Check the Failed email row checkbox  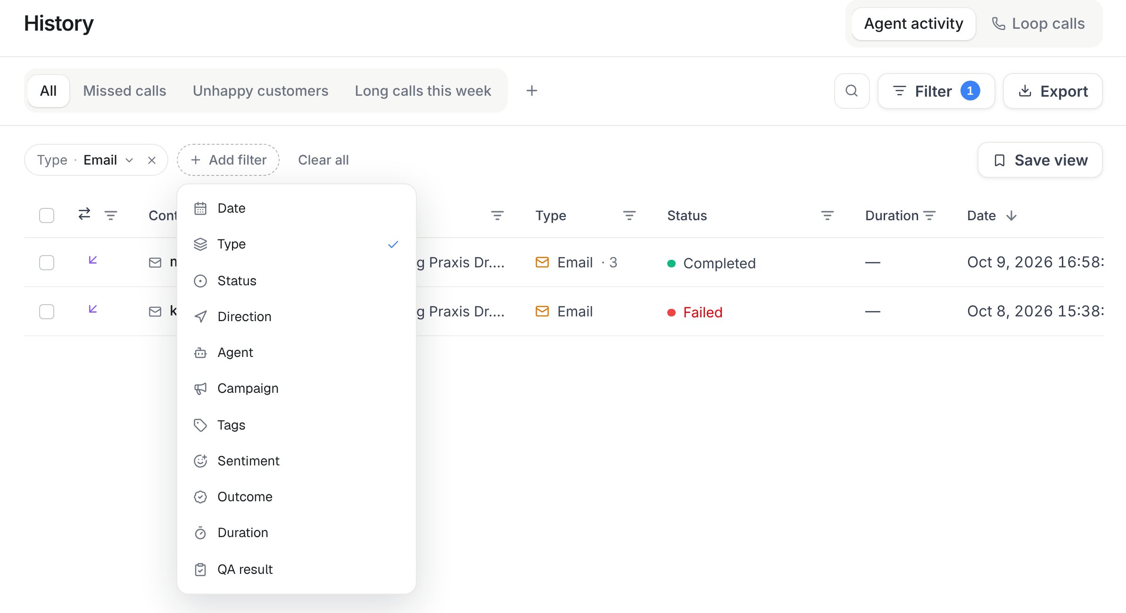click(47, 312)
